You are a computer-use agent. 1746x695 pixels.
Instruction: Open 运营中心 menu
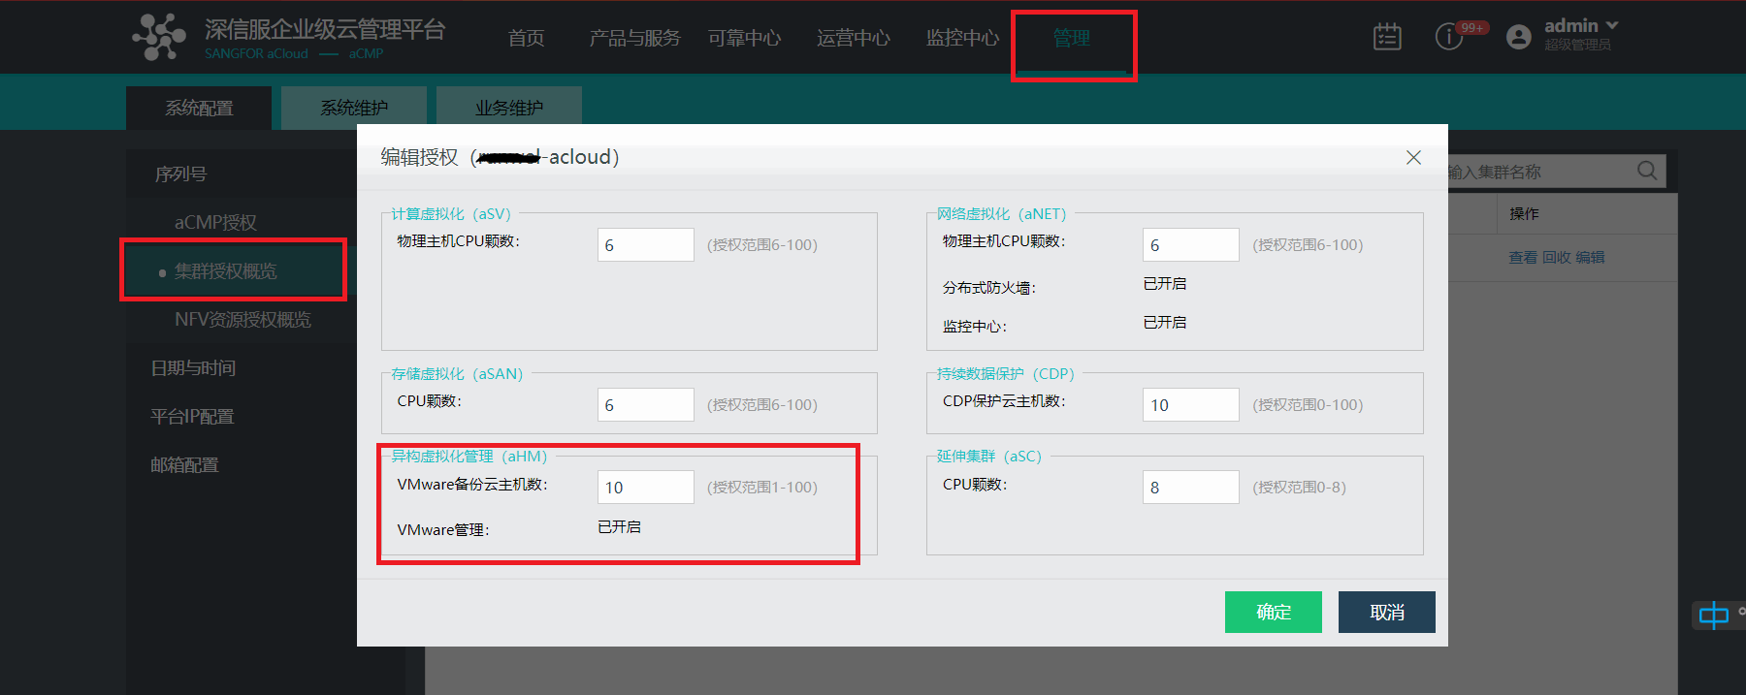pos(854,38)
